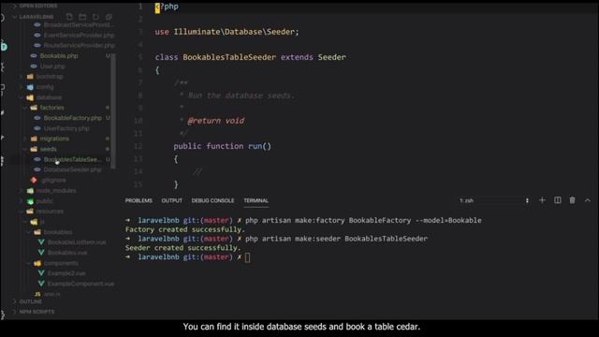Expand the public folder

coord(45,200)
